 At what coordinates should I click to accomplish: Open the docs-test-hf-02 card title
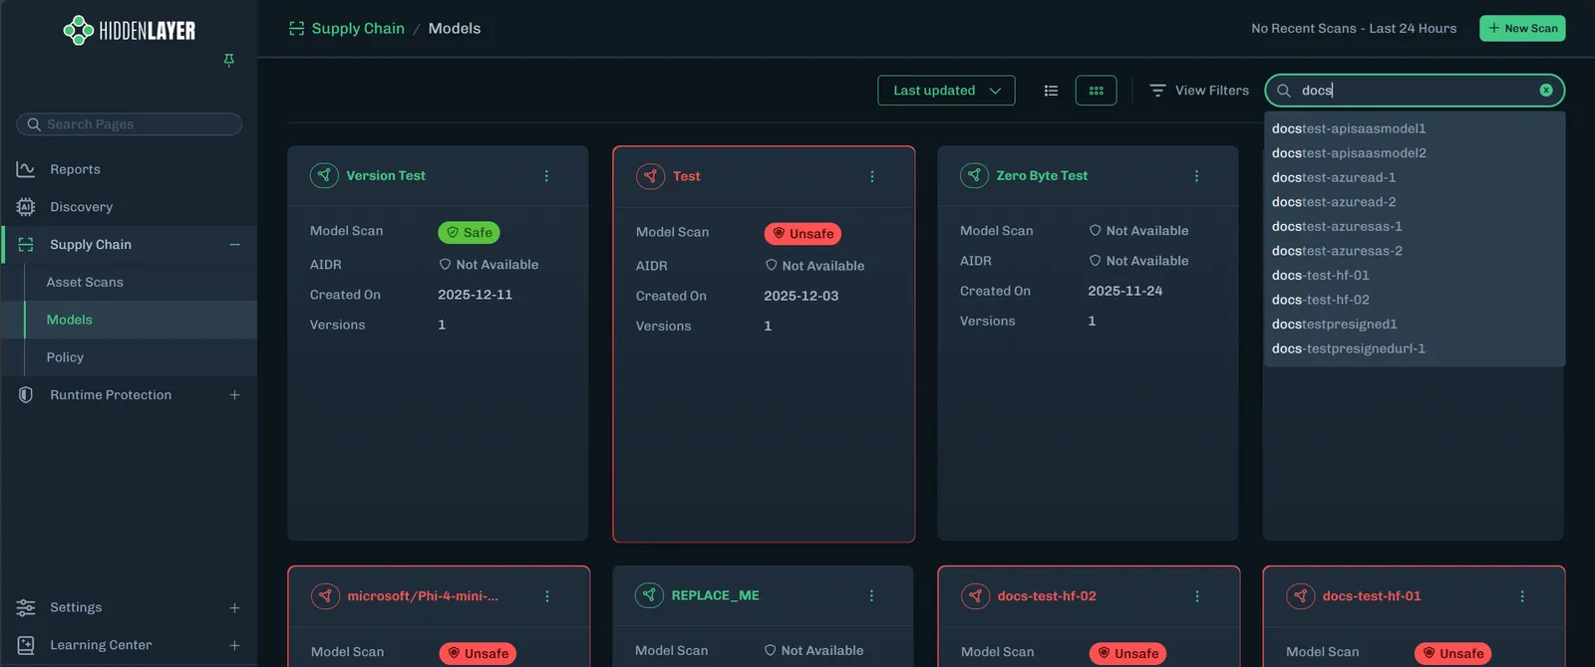(1047, 596)
